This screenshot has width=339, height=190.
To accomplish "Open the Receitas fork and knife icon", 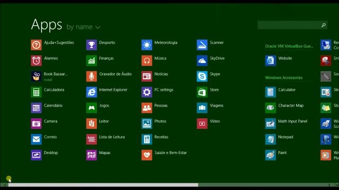I will pyautogui.click(x=147, y=139).
